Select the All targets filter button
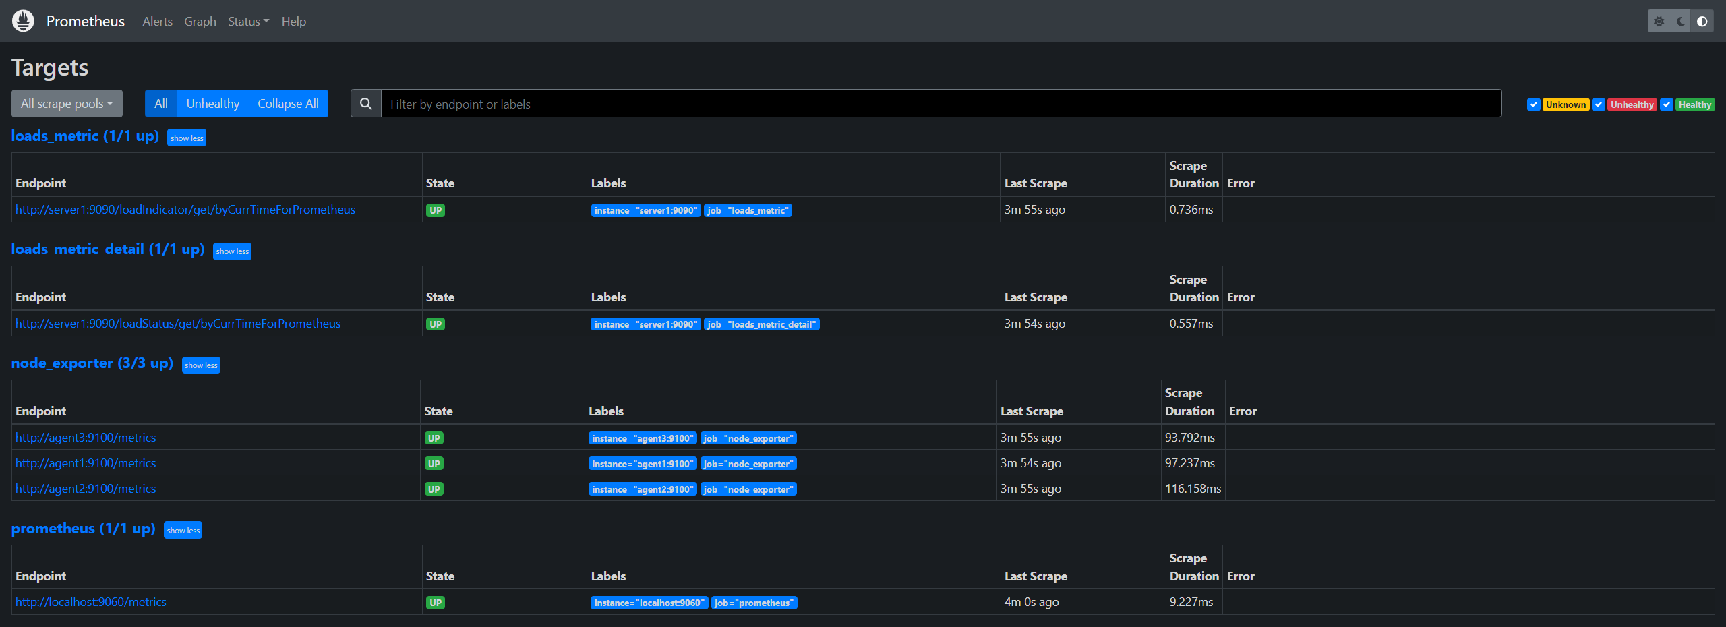Viewport: 1726px width, 627px height. tap(161, 104)
